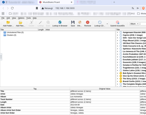Open the Info toolbar icon

(80, 22)
